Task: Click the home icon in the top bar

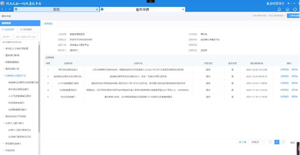Action: [287, 9]
